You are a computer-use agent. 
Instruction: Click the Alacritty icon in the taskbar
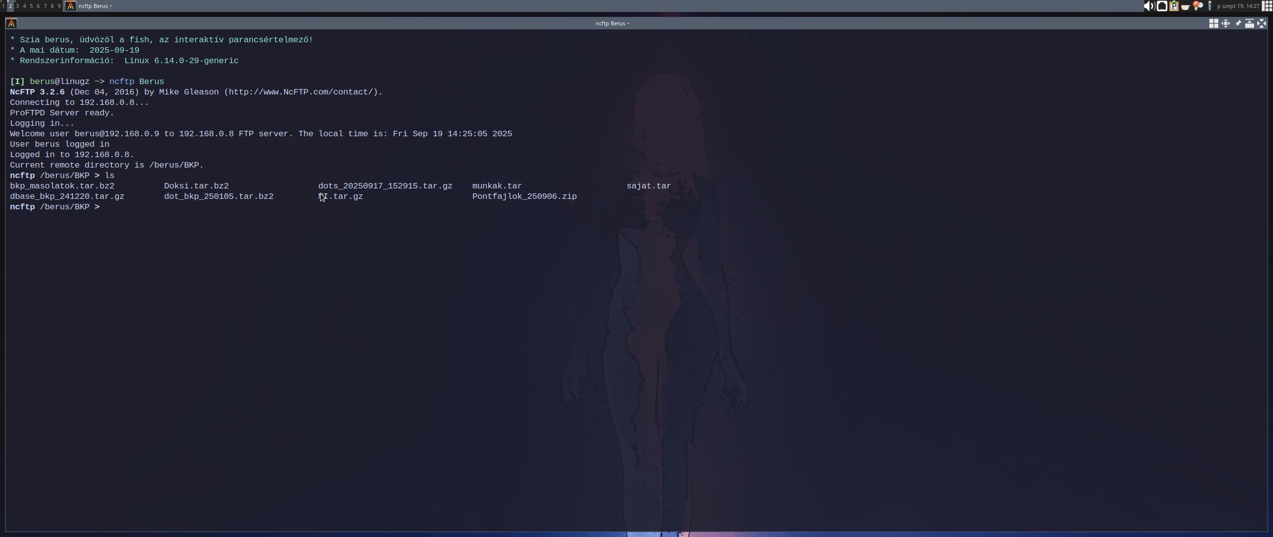click(71, 6)
